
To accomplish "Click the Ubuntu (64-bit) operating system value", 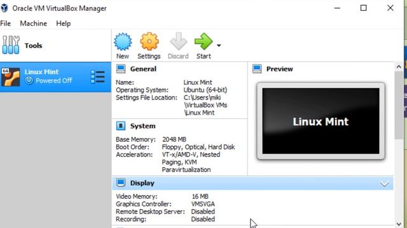I will (x=205, y=90).
